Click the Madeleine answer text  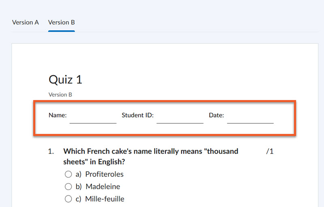102,186
